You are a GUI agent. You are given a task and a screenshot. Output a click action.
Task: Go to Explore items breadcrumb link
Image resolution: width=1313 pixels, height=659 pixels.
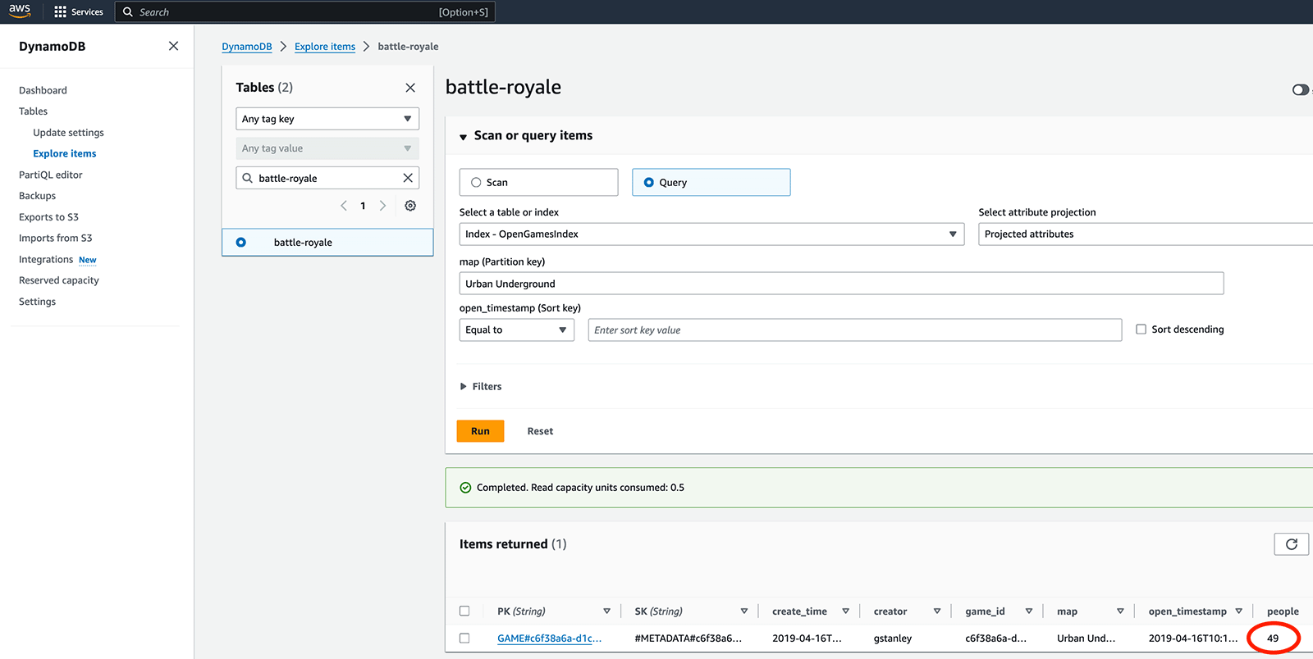(x=325, y=47)
